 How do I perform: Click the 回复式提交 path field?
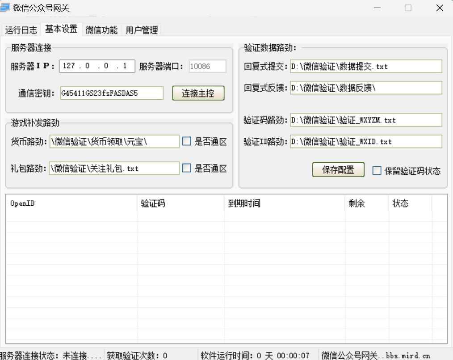click(x=366, y=67)
